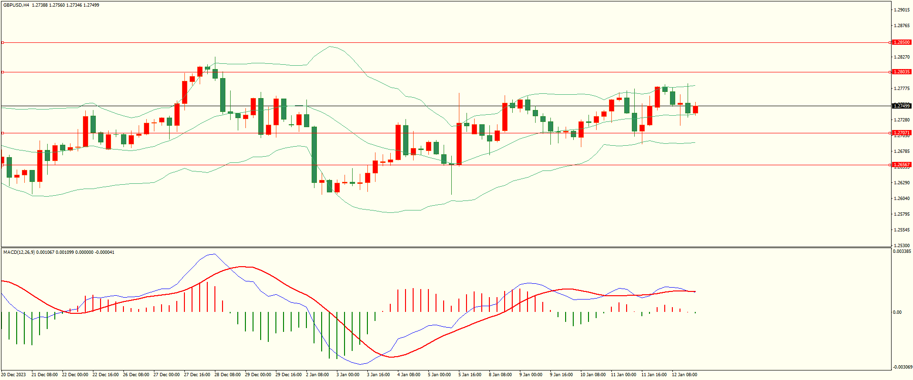913x380 pixels.
Task: Click the 28 Dec 08:00 time label
Action: pos(227,375)
